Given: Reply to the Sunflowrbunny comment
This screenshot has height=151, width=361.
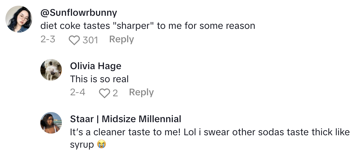Looking at the screenshot, I should [121, 40].
